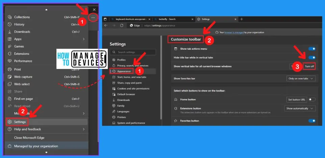The width and height of the screenshot is (325, 158).
Task: Choose Print in the Edge menu
Action: pos(46,70)
